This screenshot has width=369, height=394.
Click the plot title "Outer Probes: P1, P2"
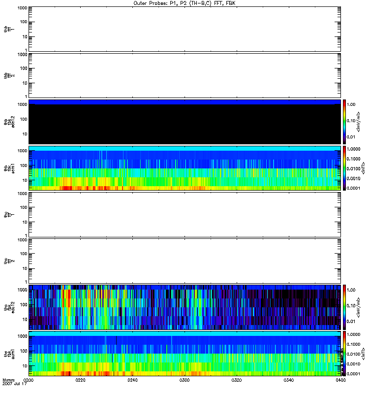(x=184, y=3)
